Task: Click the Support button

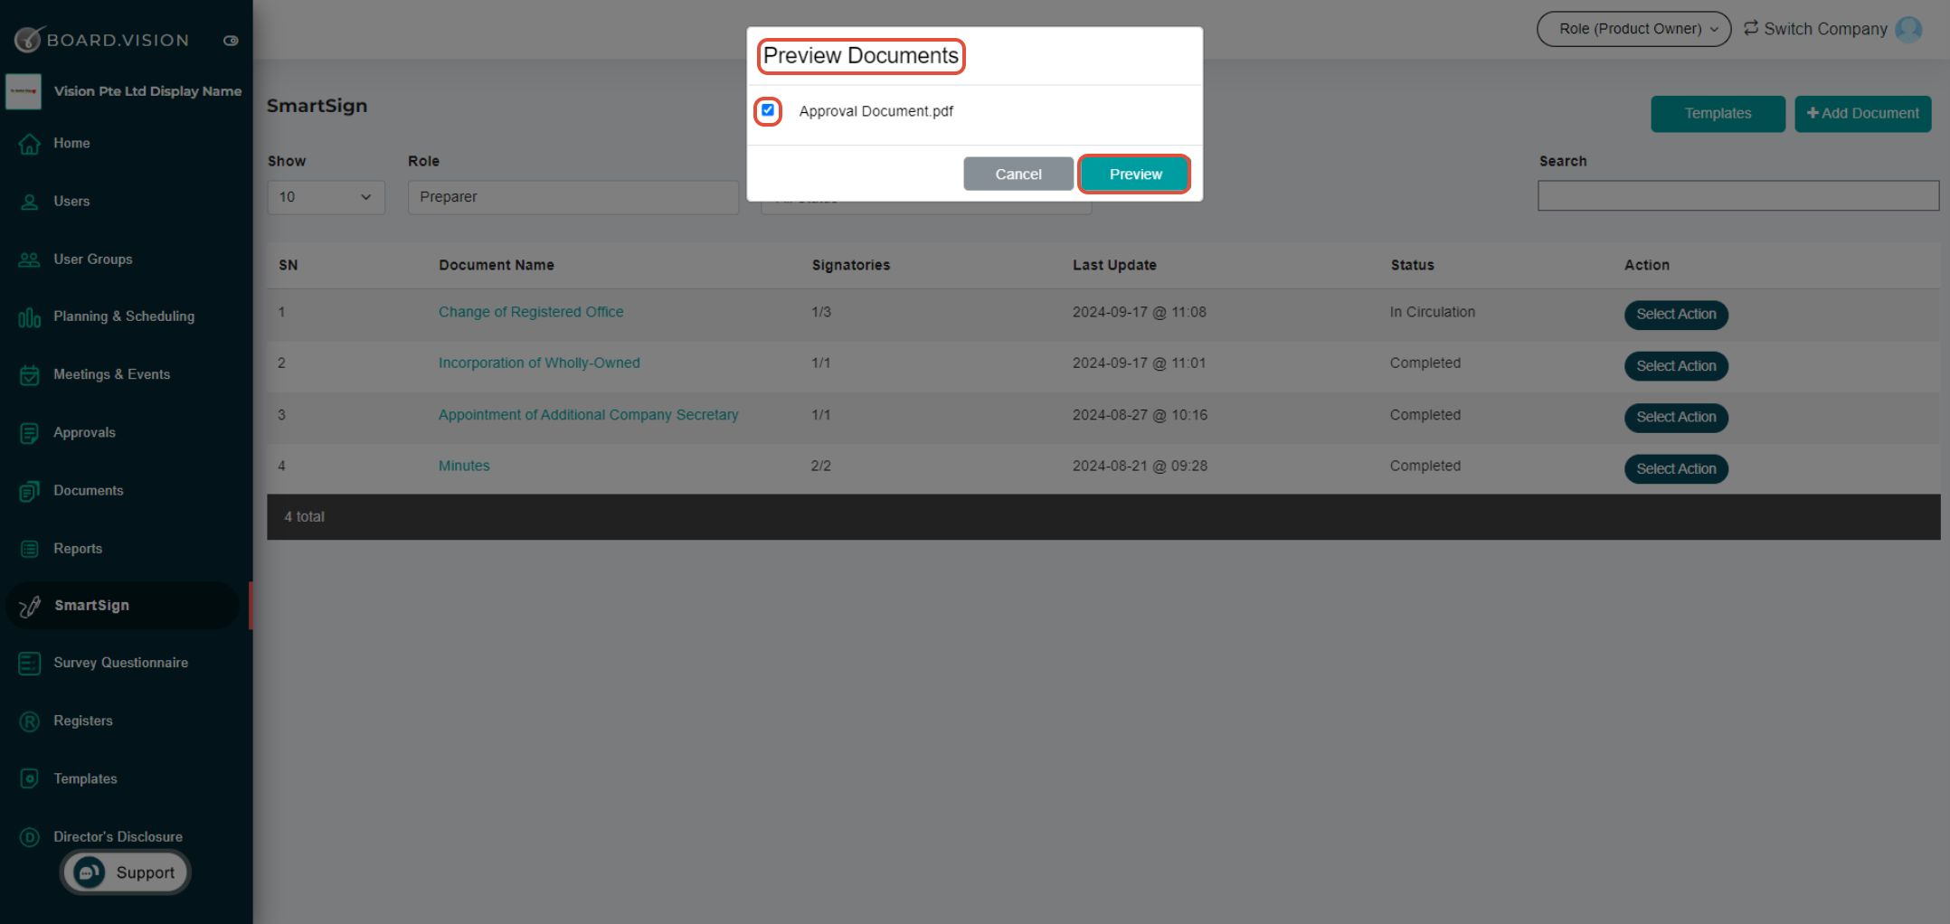Action: point(126,872)
